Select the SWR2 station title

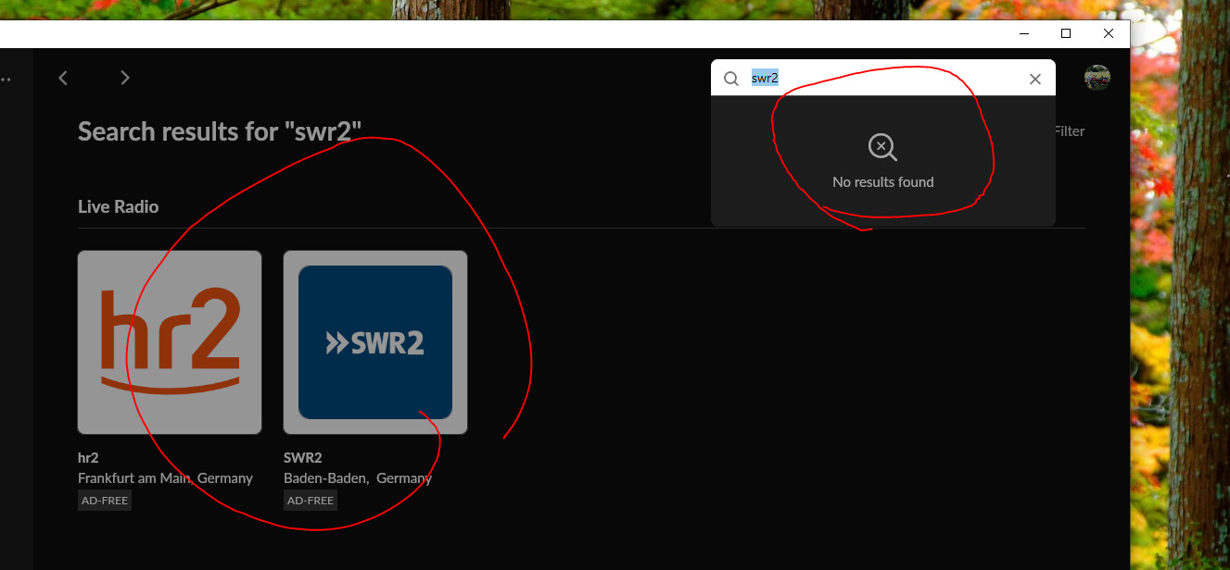(x=303, y=457)
